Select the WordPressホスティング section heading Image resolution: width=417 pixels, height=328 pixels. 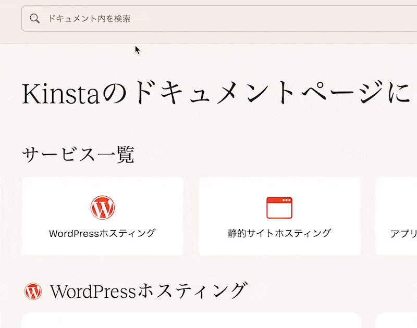coord(149,291)
